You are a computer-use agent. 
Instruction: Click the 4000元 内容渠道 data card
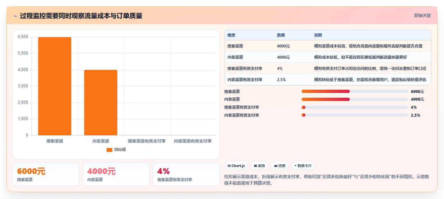(116, 174)
